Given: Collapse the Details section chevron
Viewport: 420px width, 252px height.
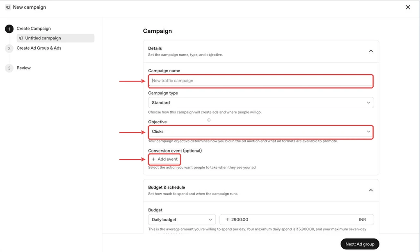Looking at the screenshot, I should click(x=371, y=51).
